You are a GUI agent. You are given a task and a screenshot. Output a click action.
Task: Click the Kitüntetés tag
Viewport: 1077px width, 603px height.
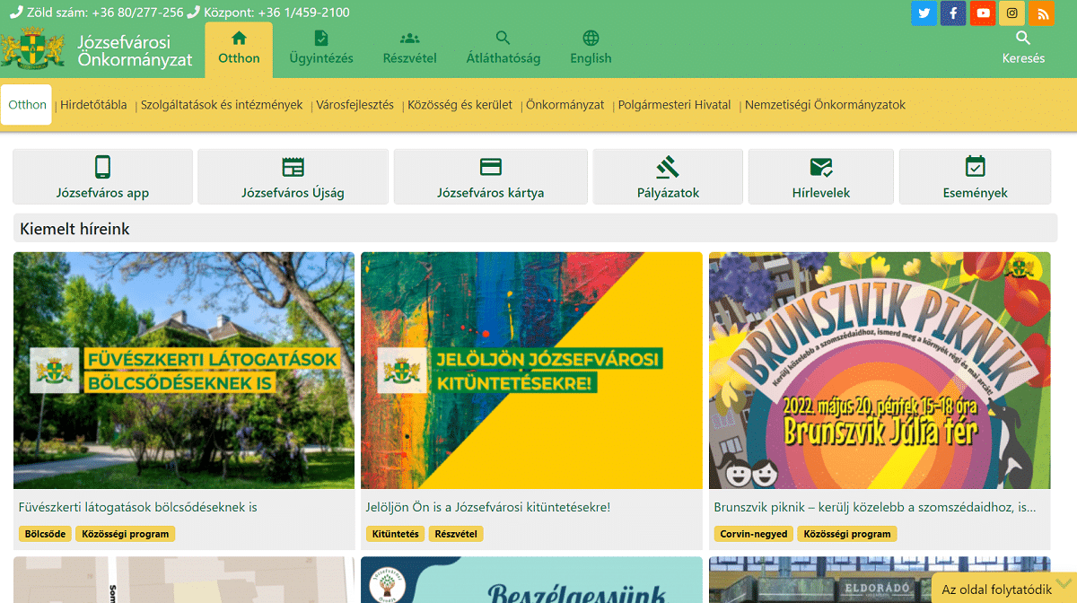click(x=395, y=534)
